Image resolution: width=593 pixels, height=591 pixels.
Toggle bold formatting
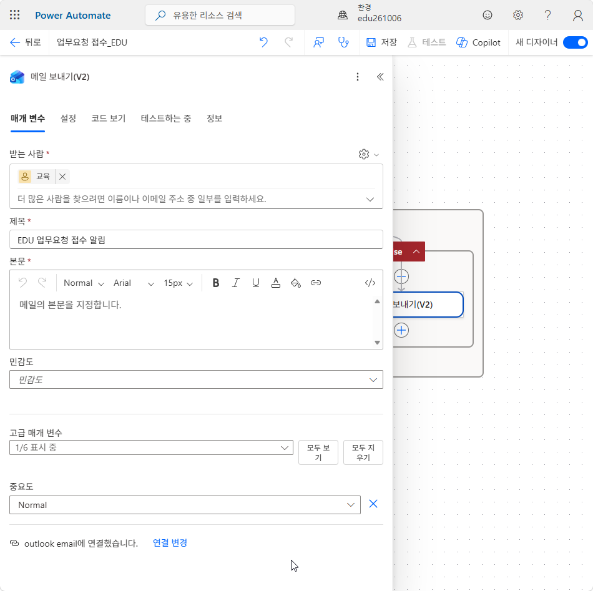click(215, 283)
